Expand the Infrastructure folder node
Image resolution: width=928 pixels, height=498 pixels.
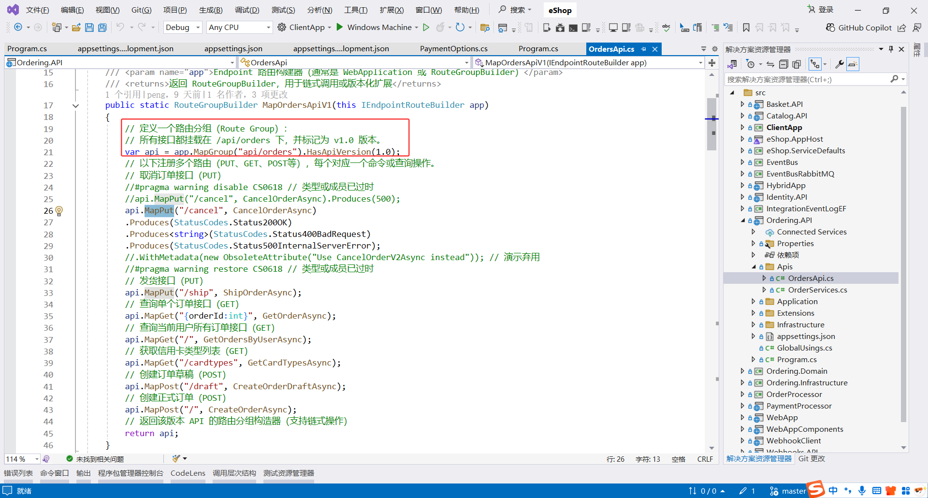[754, 325]
